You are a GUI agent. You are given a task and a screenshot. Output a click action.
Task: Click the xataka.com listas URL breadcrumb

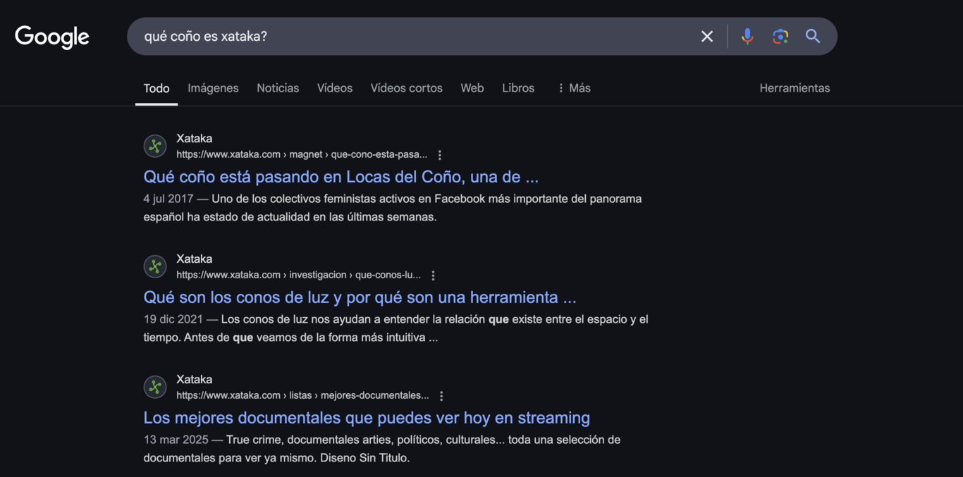(302, 395)
